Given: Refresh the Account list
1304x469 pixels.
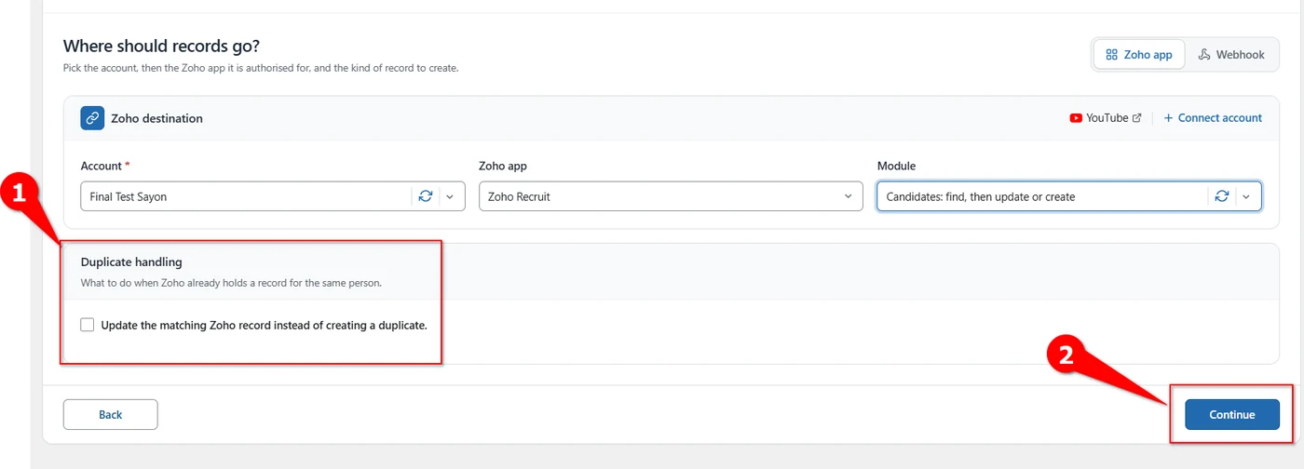Looking at the screenshot, I should pos(426,196).
